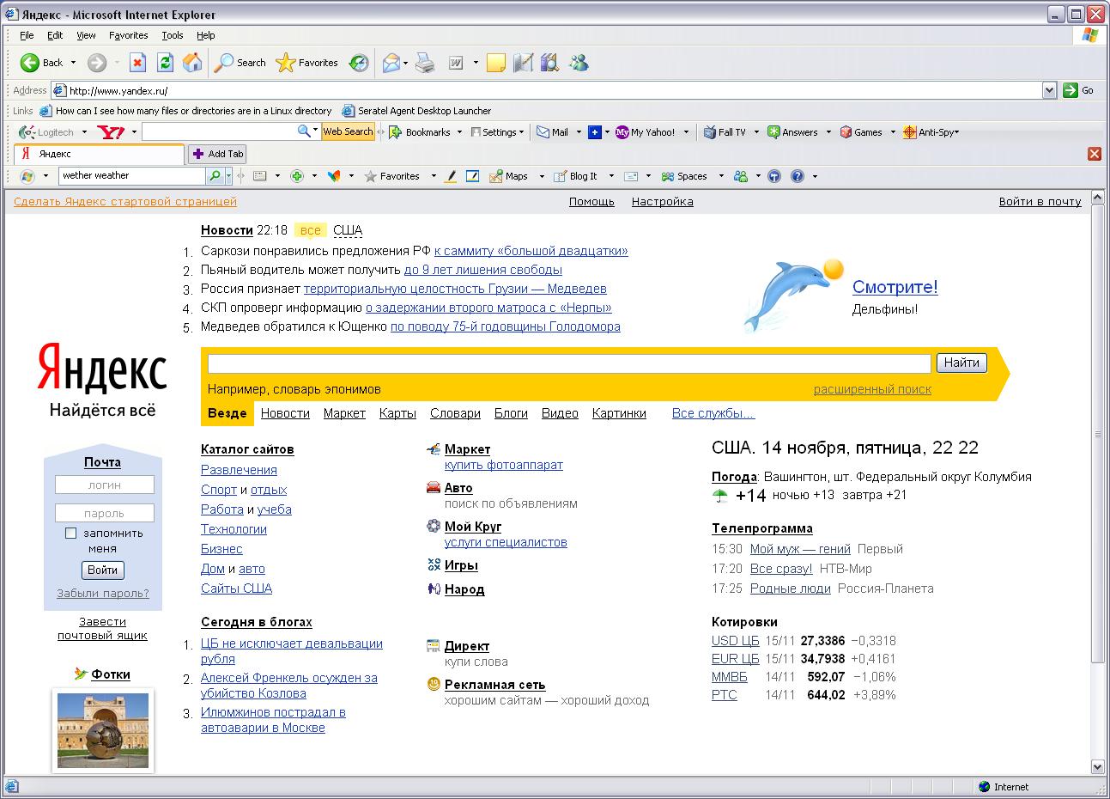This screenshot has width=1110, height=799.
Task: Open the Back button history dropdown arrow
Action: (x=73, y=63)
